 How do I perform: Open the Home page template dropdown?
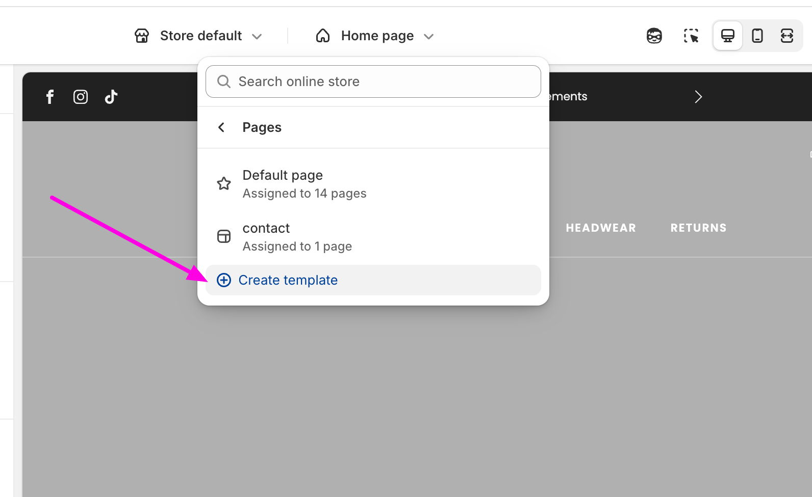(x=375, y=36)
